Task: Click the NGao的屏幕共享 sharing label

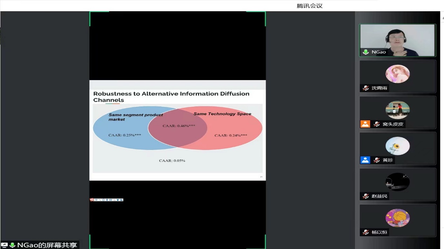Action: pyautogui.click(x=47, y=245)
